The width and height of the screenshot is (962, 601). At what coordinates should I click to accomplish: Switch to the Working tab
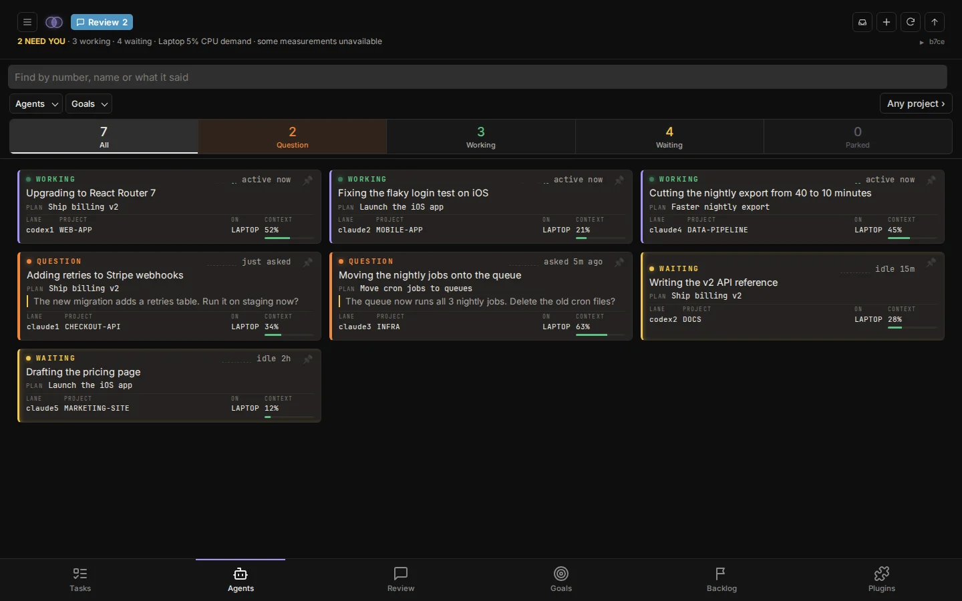point(481,137)
